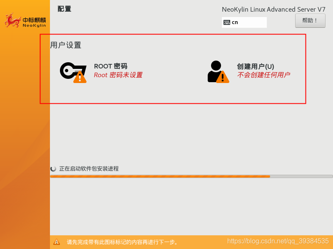Screen dimensions: 333x249
Task: Click the keyboard icon beside cn
Action: point(226,22)
